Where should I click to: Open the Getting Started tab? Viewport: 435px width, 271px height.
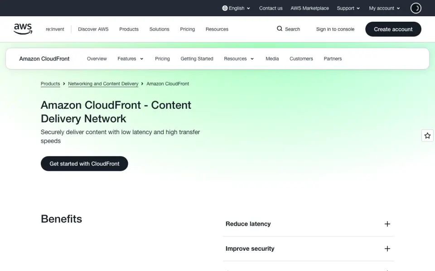(197, 59)
